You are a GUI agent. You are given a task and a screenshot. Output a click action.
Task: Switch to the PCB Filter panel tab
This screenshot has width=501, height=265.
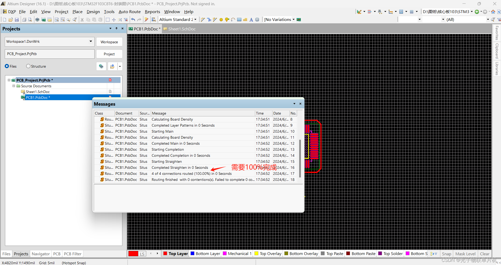click(x=73, y=254)
